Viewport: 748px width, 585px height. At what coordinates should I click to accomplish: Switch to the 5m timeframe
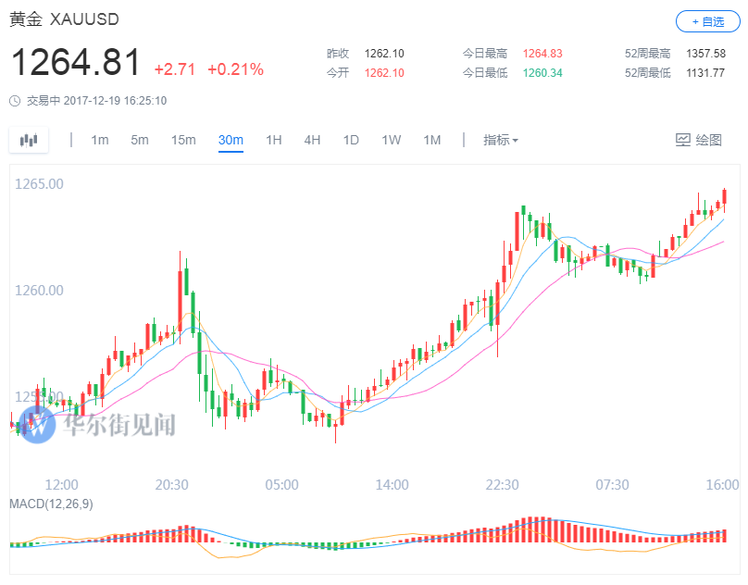click(x=140, y=140)
